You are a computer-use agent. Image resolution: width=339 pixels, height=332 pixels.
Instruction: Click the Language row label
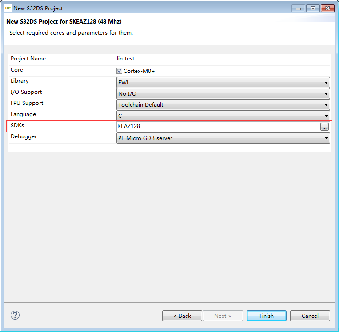pos(23,114)
